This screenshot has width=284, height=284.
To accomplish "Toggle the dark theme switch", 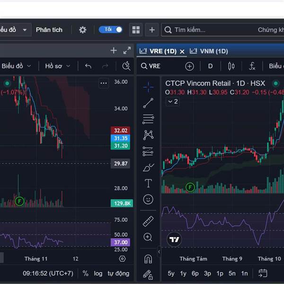I will (x=111, y=30).
